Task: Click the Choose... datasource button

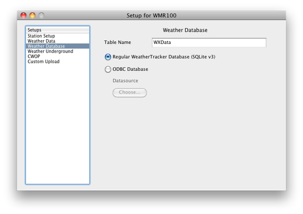Action: point(130,93)
